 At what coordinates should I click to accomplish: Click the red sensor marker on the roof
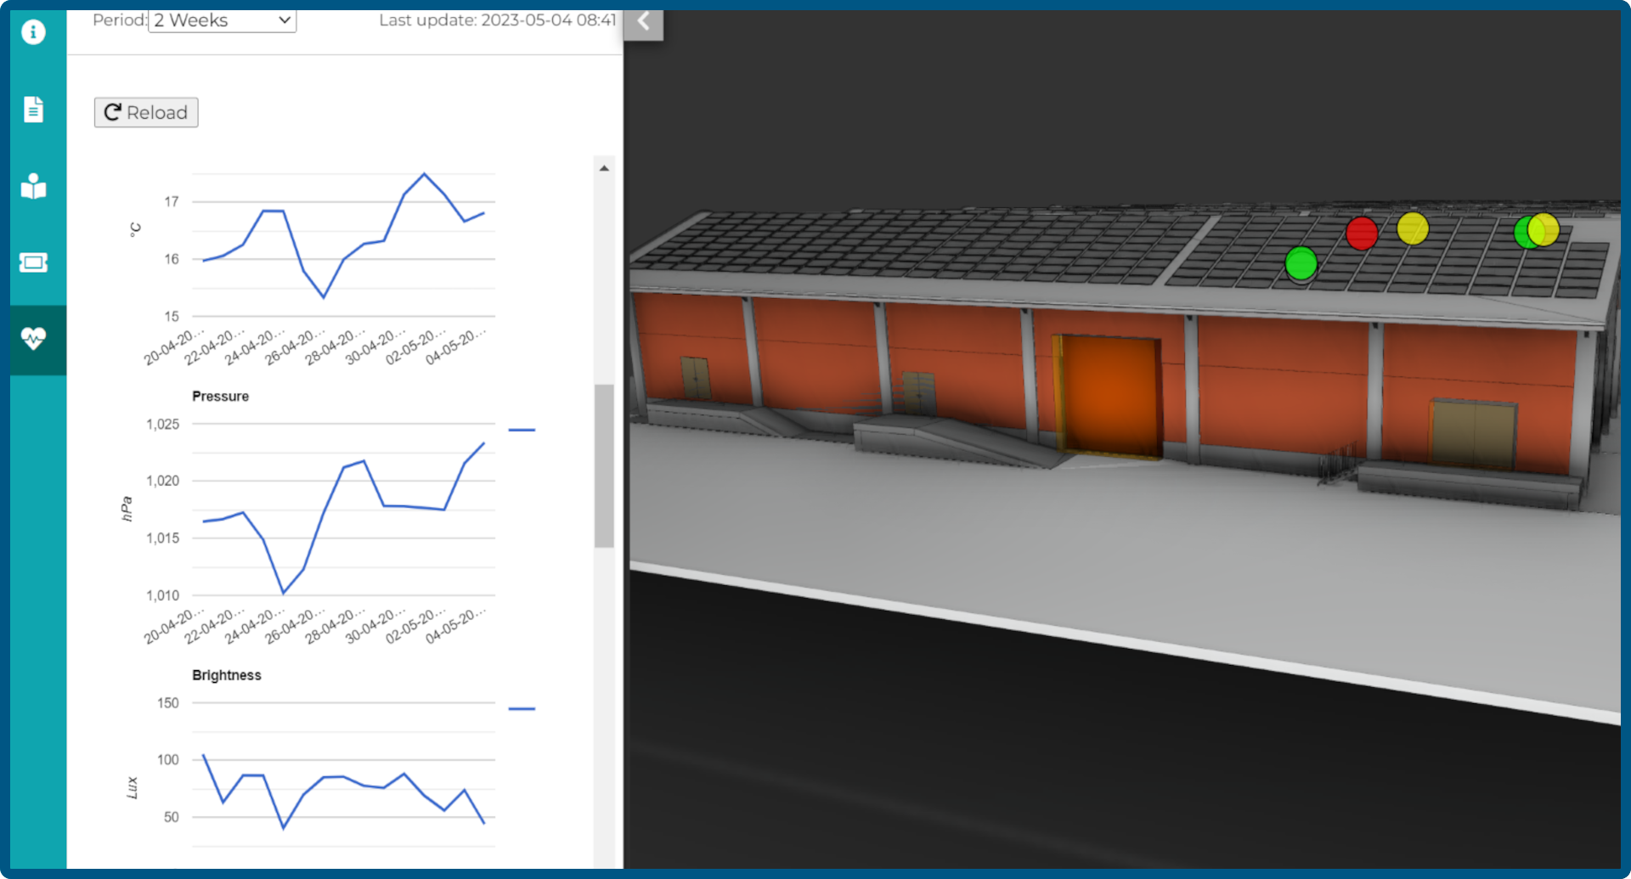pyautogui.click(x=1363, y=234)
